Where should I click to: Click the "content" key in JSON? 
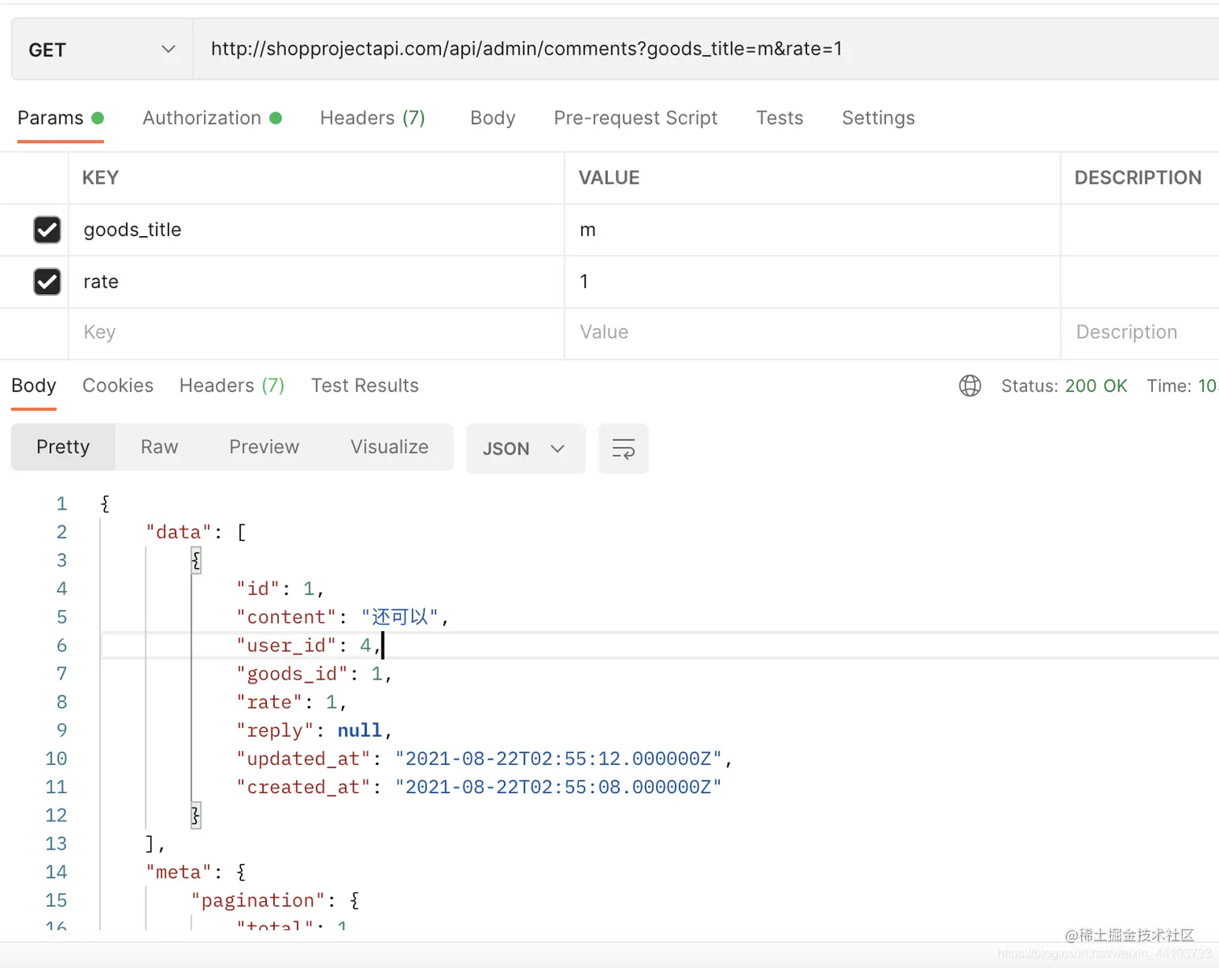[x=286, y=617]
